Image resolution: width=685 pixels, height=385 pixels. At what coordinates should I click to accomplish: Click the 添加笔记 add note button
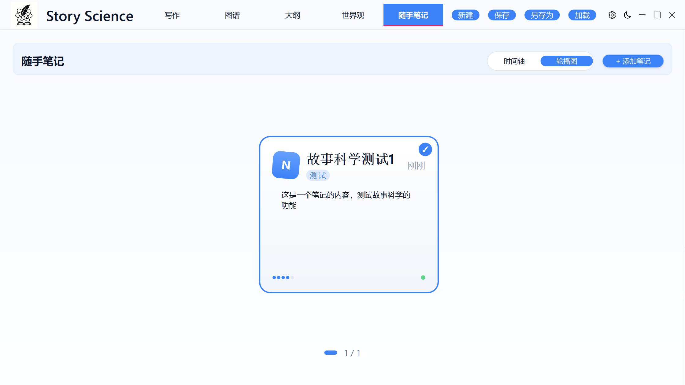click(x=633, y=61)
